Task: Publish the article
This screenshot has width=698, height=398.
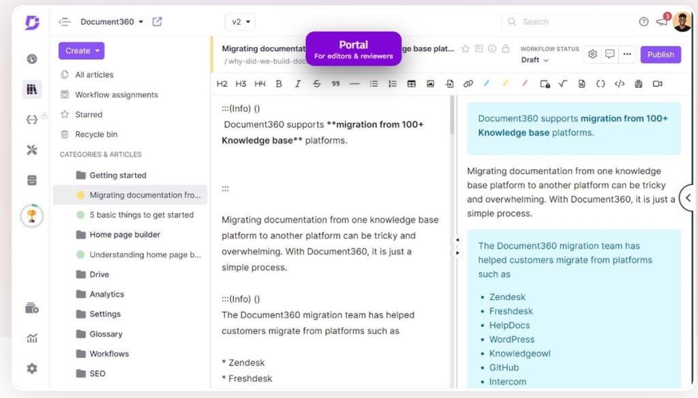Action: tap(661, 54)
